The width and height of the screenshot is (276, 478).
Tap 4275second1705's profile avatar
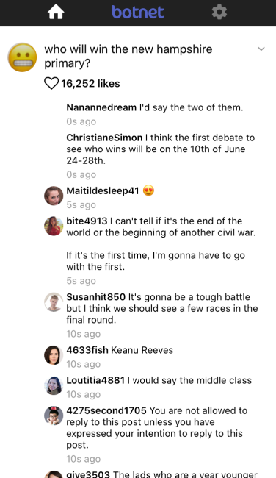54,415
